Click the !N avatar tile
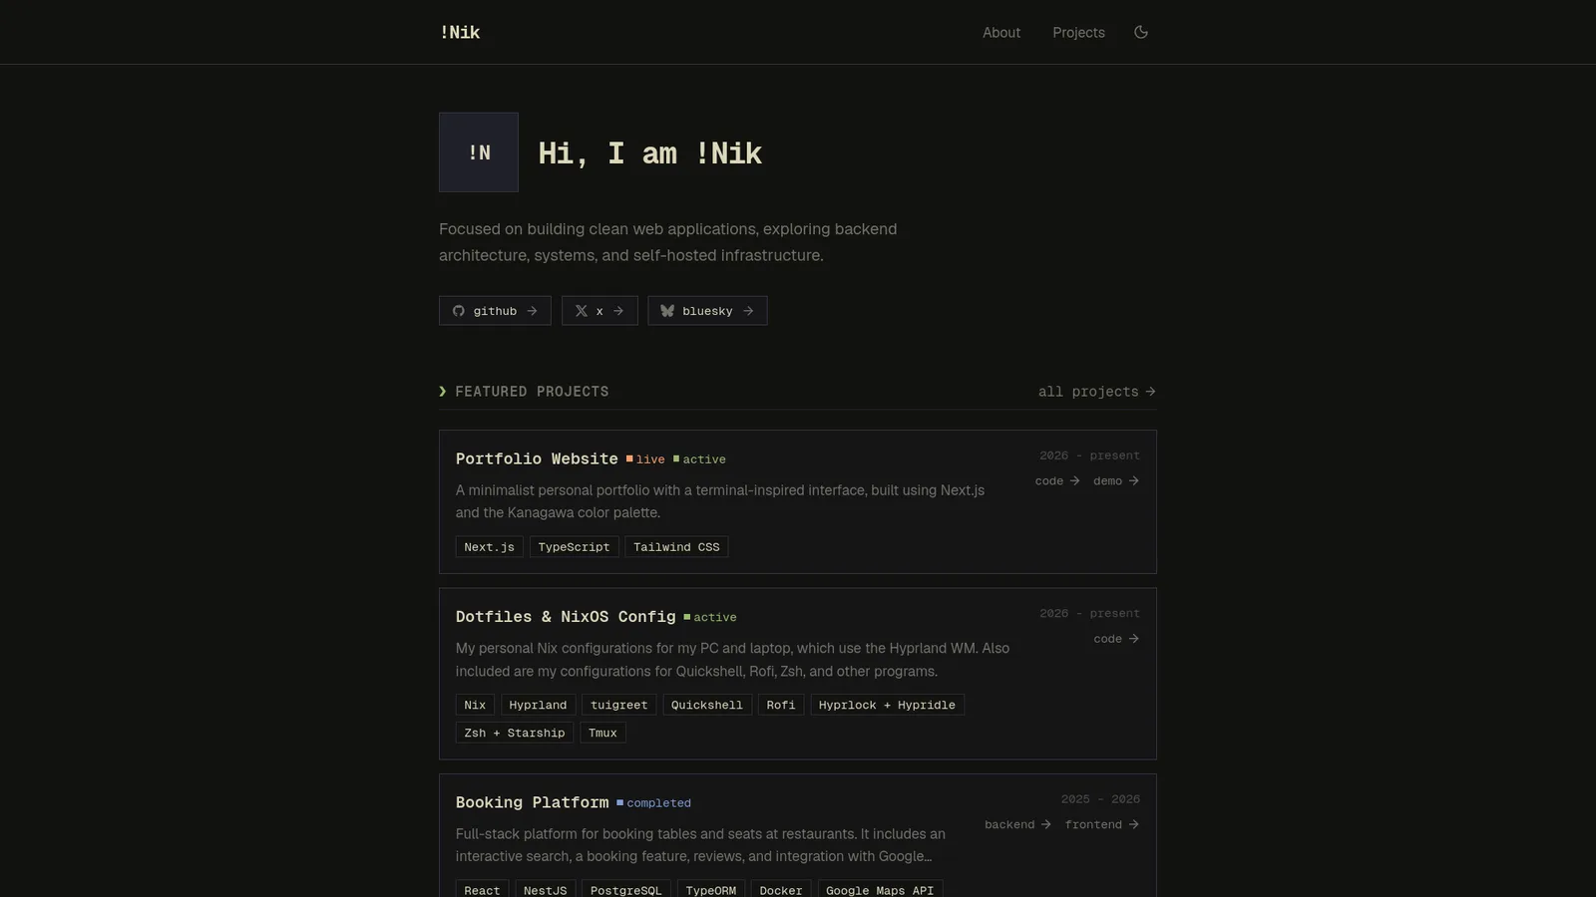This screenshot has width=1596, height=897. [479, 152]
